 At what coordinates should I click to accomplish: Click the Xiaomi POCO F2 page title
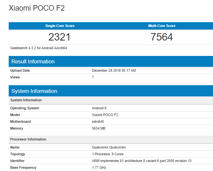[x=37, y=8]
